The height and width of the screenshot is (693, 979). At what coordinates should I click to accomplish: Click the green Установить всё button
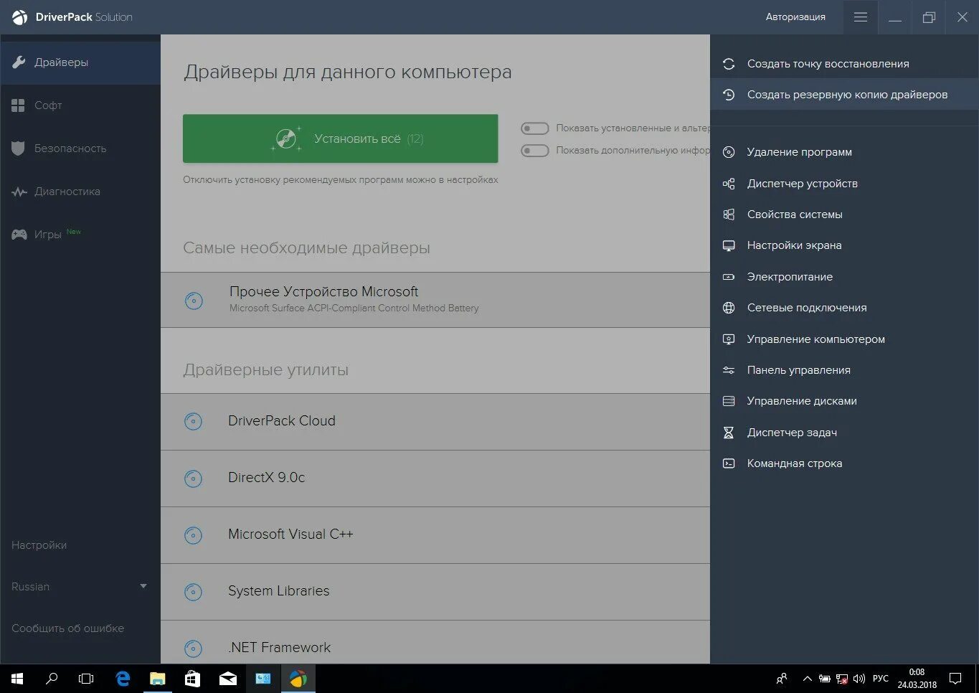340,138
